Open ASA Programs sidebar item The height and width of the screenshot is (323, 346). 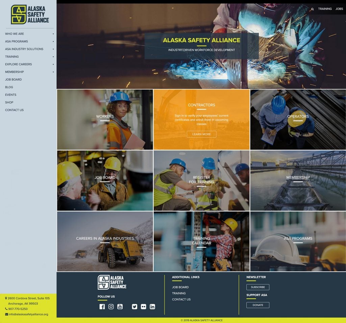pos(17,41)
